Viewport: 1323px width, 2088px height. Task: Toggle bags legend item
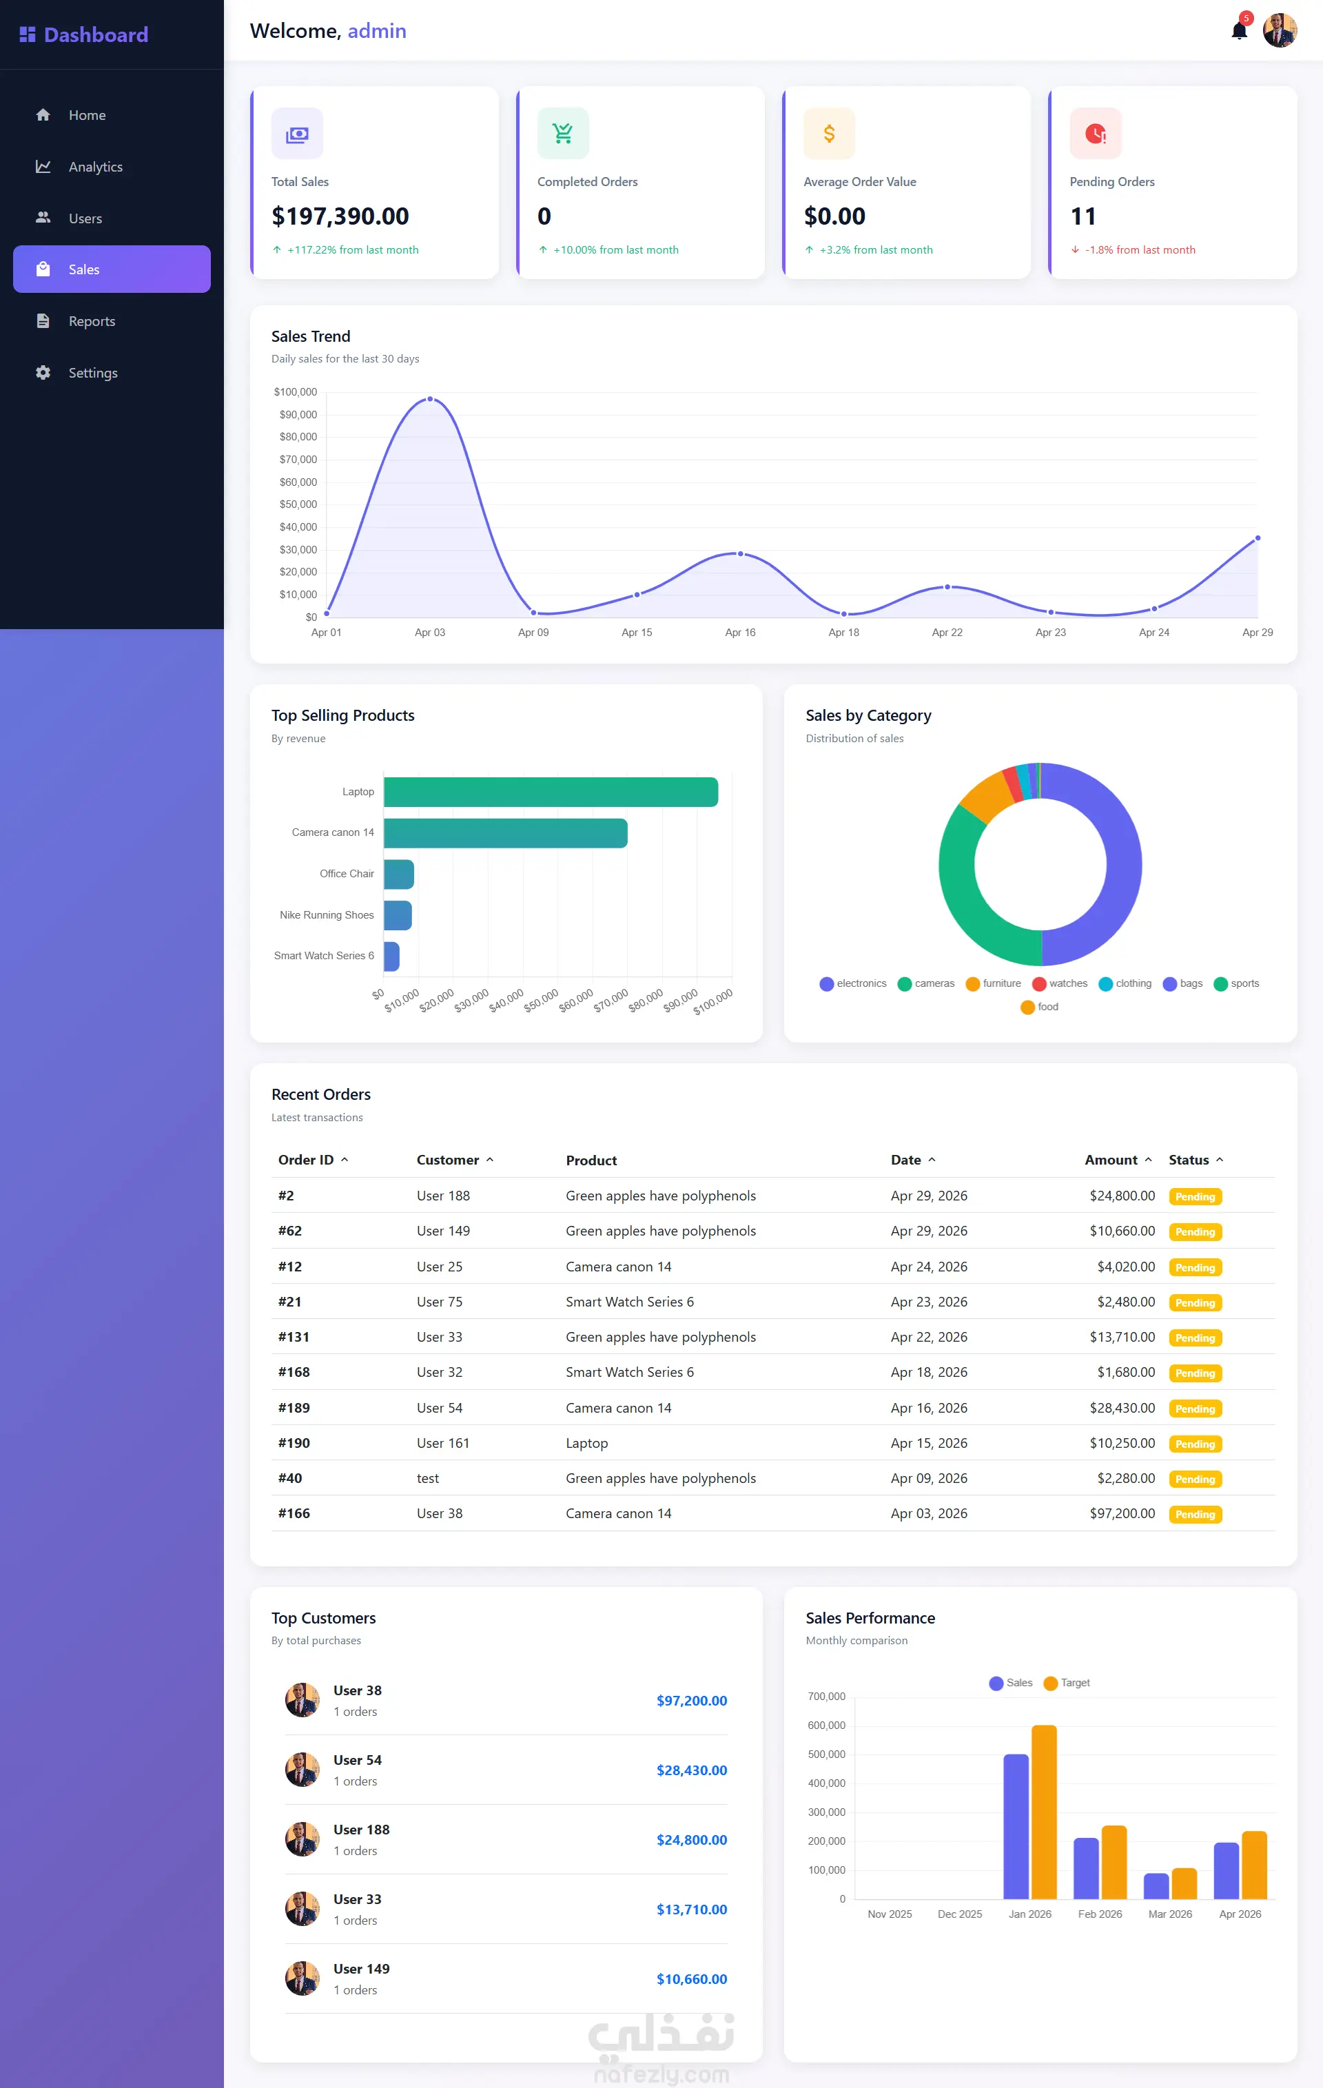point(1182,983)
